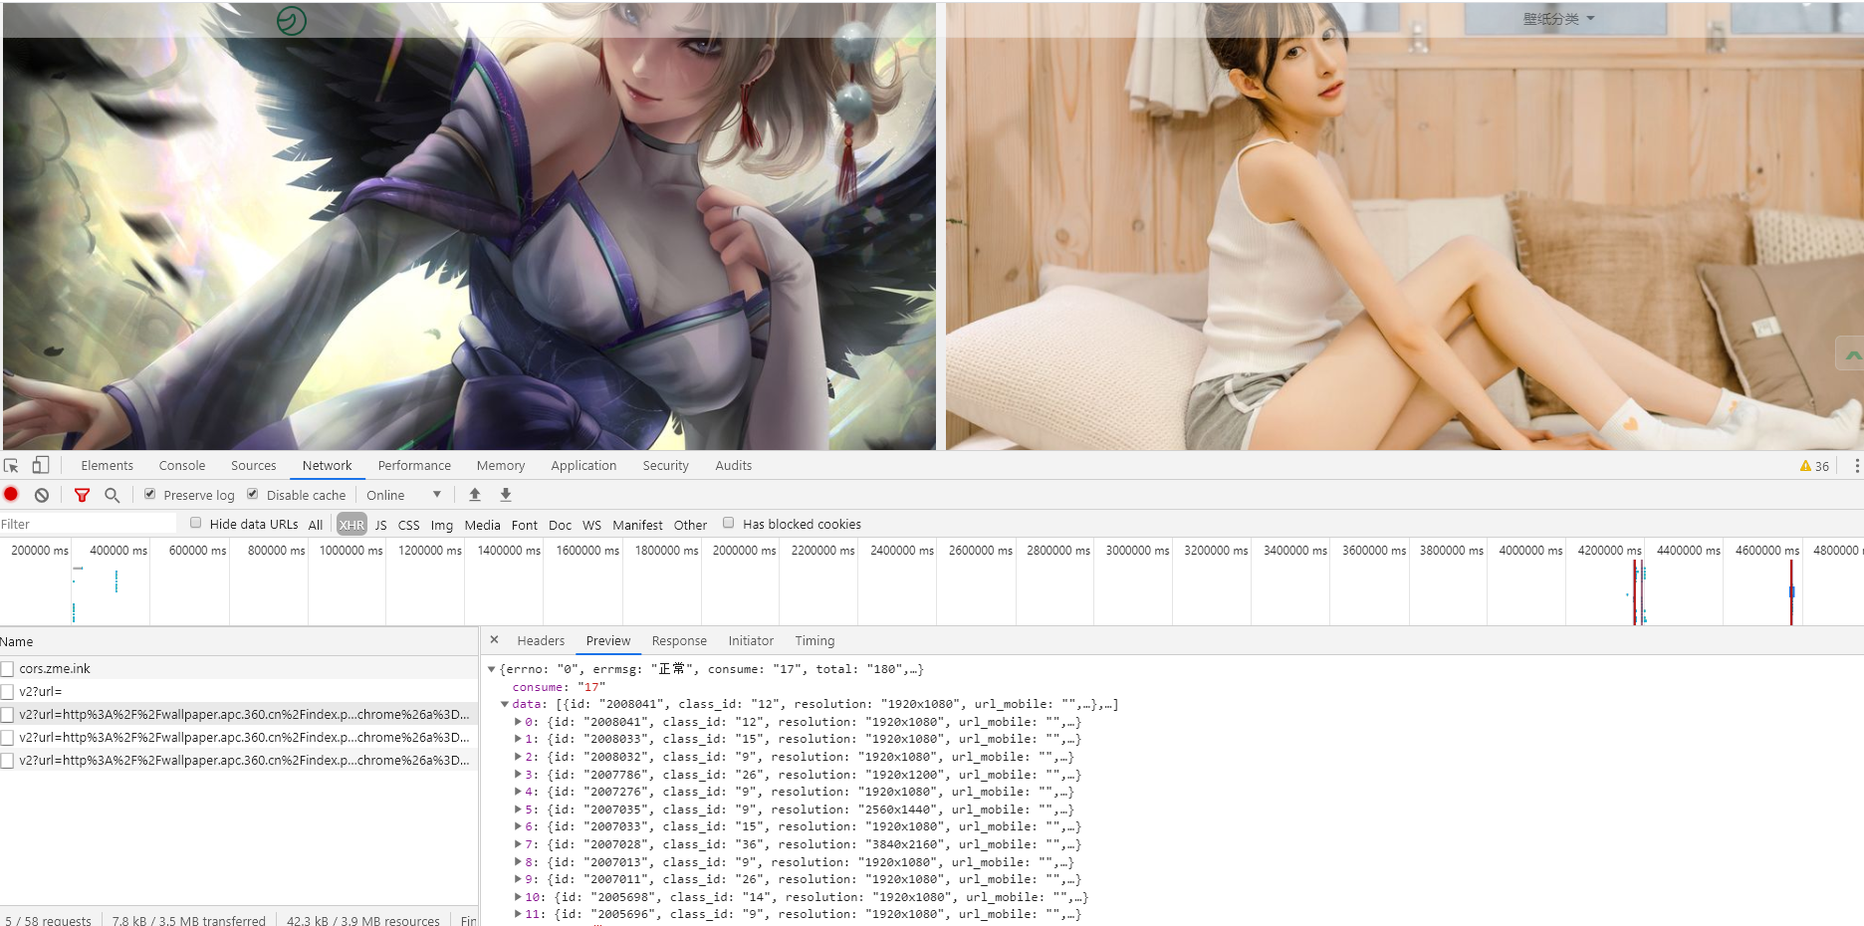The image size is (1864, 926).
Task: Expand data item 11 with id 2005696
Action: coord(518,914)
